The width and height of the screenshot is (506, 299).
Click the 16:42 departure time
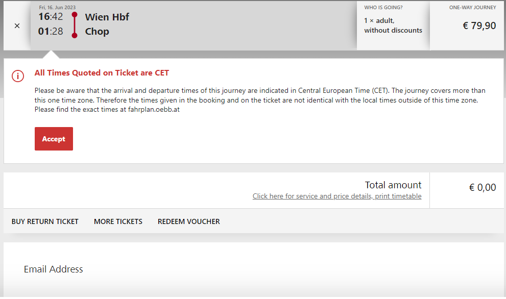[x=51, y=17]
